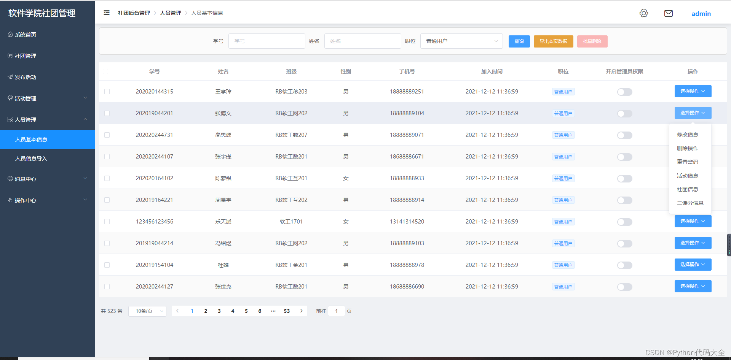Select the checkbox for row 王孝璋

[107, 92]
